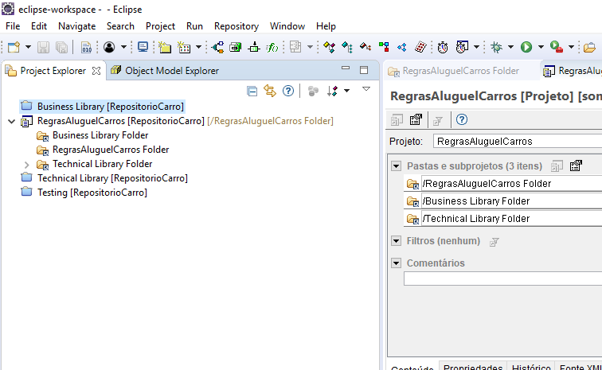Viewport: 602px width, 370px height.
Task: Open the Search menu
Action: click(120, 26)
